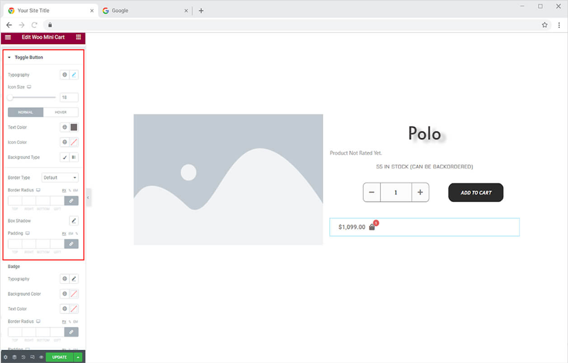Open the Text Color swatch

pyautogui.click(x=74, y=127)
